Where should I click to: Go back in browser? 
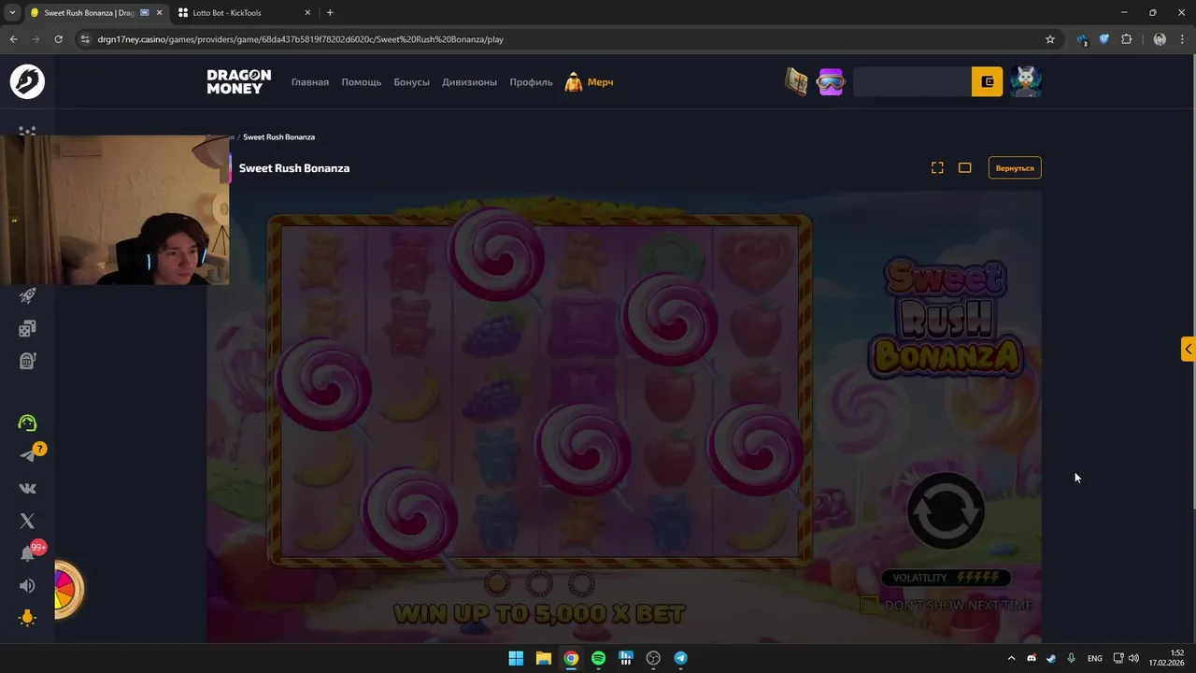pyautogui.click(x=13, y=39)
